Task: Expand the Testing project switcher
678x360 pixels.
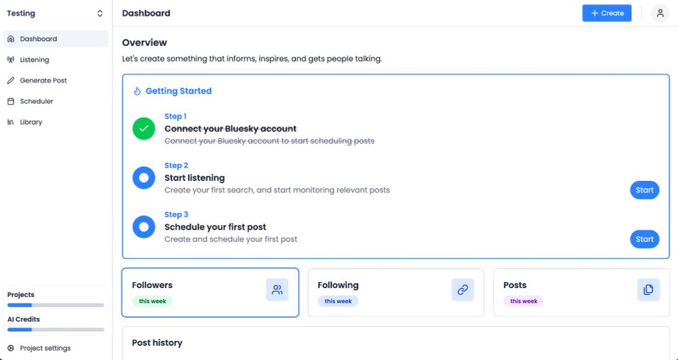Action: 100,14
